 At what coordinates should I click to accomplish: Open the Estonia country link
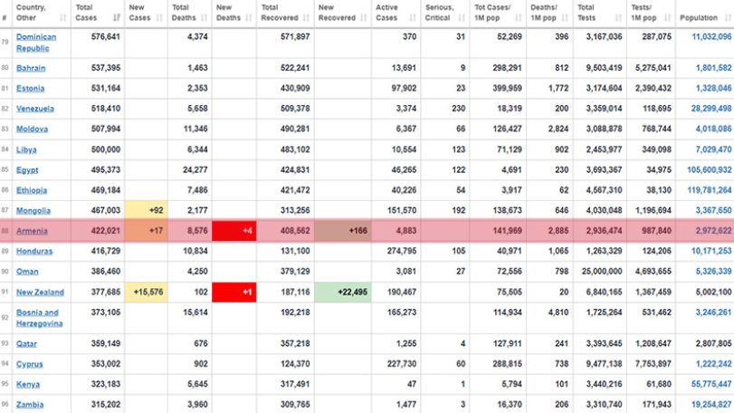(x=31, y=88)
